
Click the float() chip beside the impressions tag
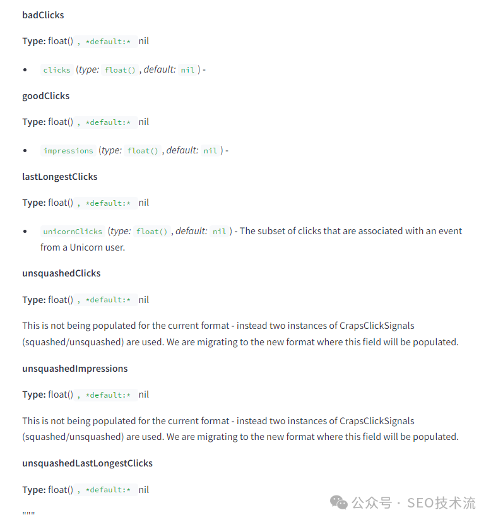click(143, 151)
